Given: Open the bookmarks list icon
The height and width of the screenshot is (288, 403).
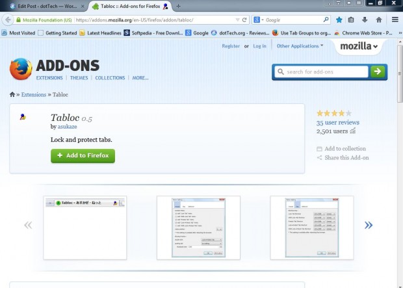Looking at the screenshot, I should click(351, 20).
